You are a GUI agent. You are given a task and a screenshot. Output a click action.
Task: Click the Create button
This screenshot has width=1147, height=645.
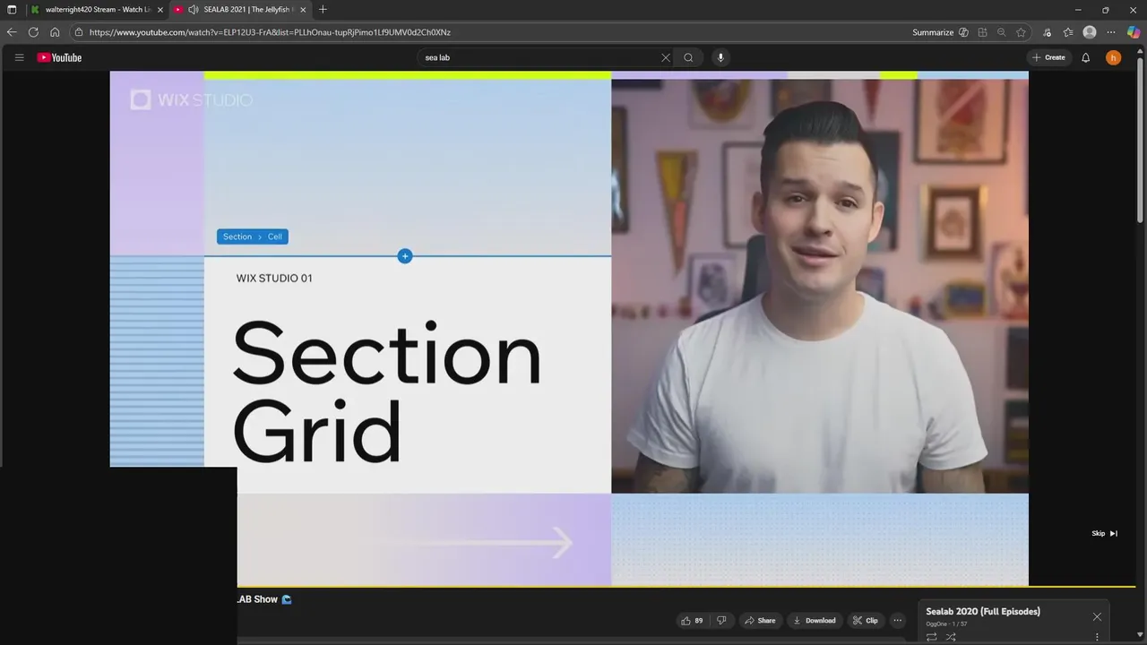pos(1048,57)
